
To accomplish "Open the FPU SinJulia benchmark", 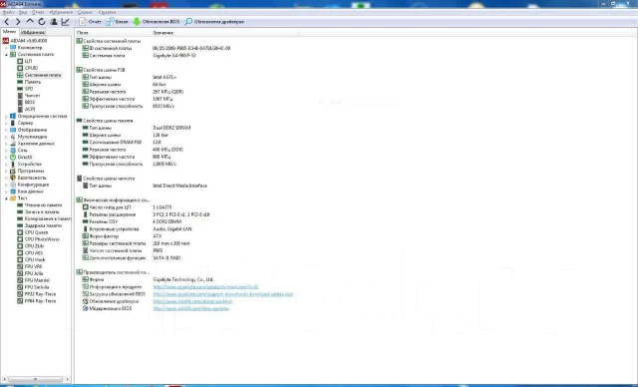I will tap(33, 287).
